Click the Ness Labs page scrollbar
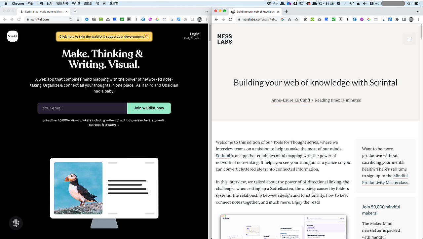Image resolution: width=423 pixels, height=239 pixels. coord(421,31)
